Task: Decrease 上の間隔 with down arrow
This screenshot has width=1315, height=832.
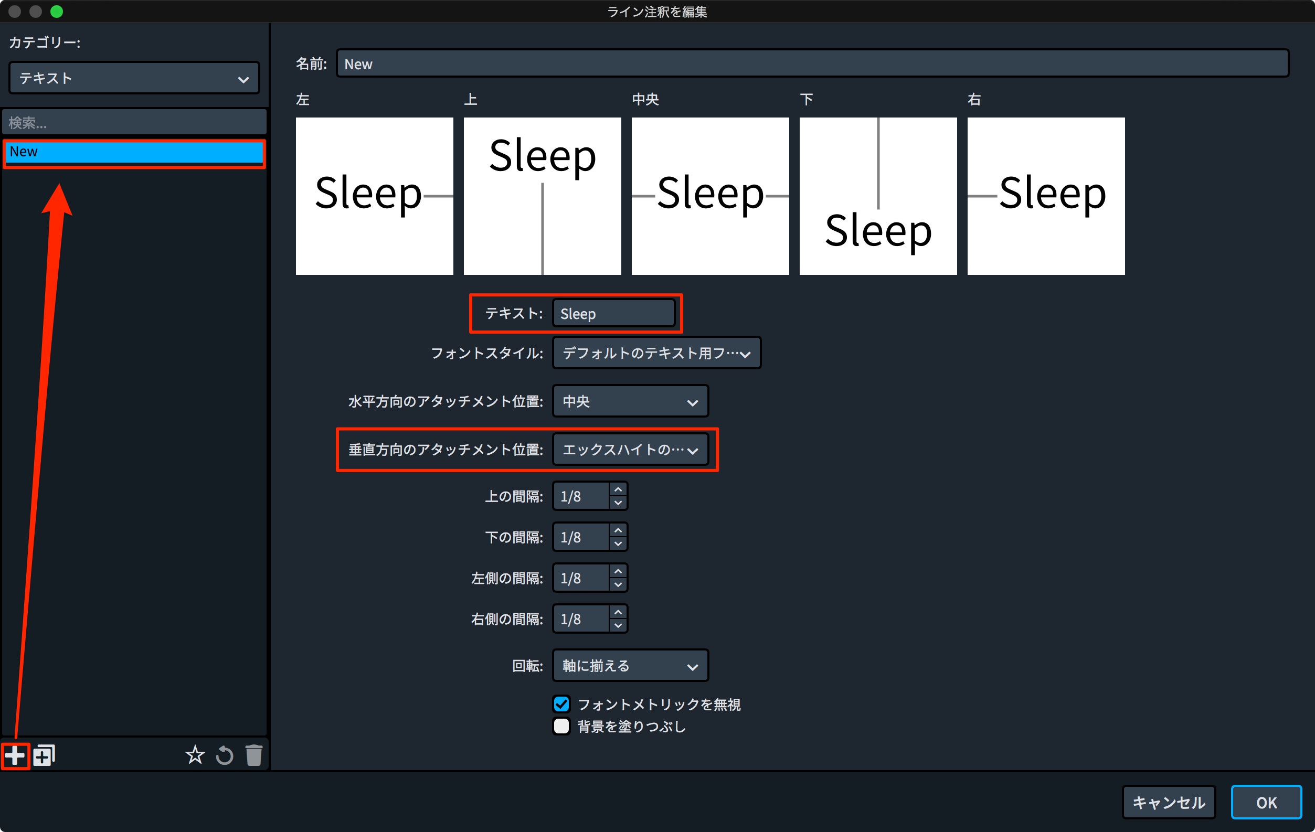Action: tap(618, 503)
